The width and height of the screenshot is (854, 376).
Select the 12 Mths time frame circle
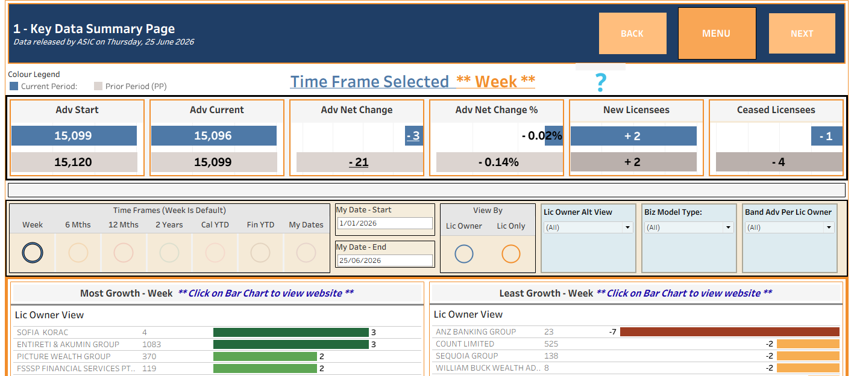[x=124, y=253]
